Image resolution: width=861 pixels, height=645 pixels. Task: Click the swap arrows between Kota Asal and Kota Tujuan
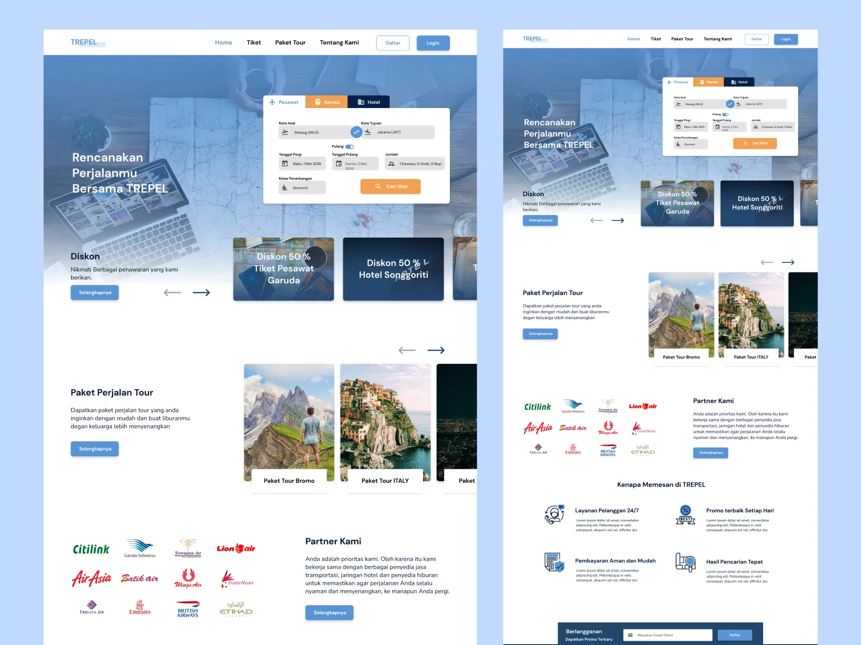point(355,132)
